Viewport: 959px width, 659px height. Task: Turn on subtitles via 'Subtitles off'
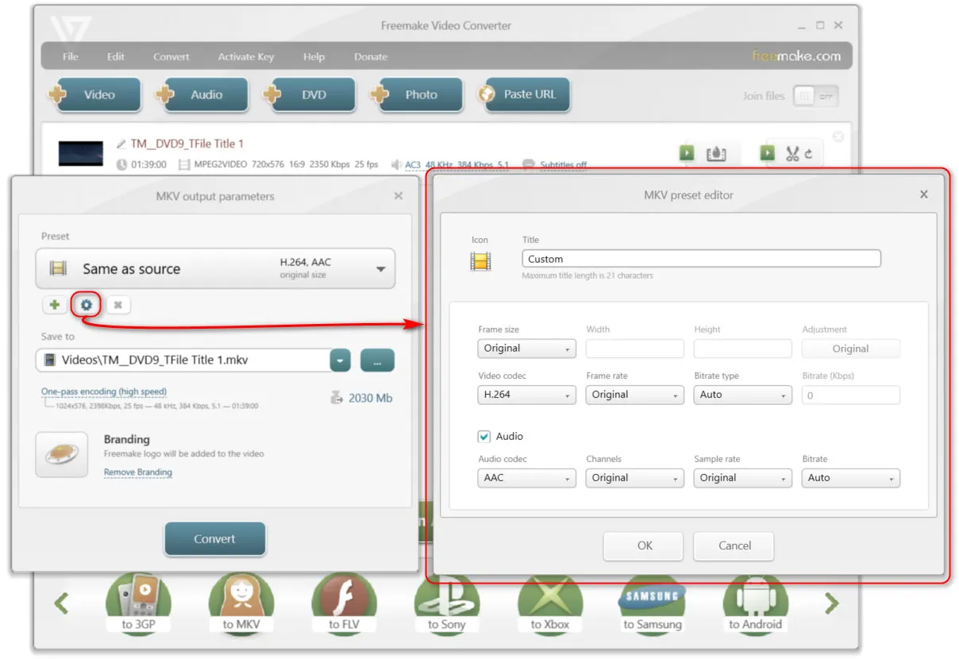pyautogui.click(x=563, y=165)
